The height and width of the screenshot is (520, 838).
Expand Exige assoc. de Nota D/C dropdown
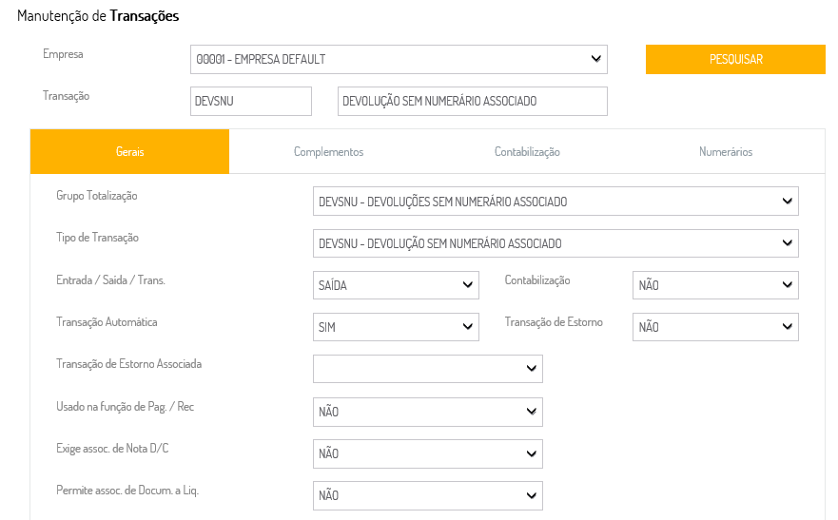click(427, 453)
